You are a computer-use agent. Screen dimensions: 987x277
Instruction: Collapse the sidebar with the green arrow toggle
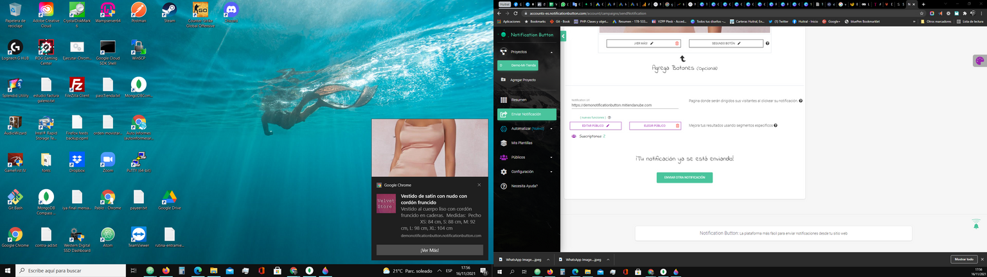(x=563, y=37)
